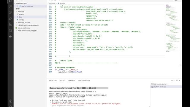This screenshot has width=190, height=107.
Task: Click line 189 if __name__ statement
Action: [66, 70]
